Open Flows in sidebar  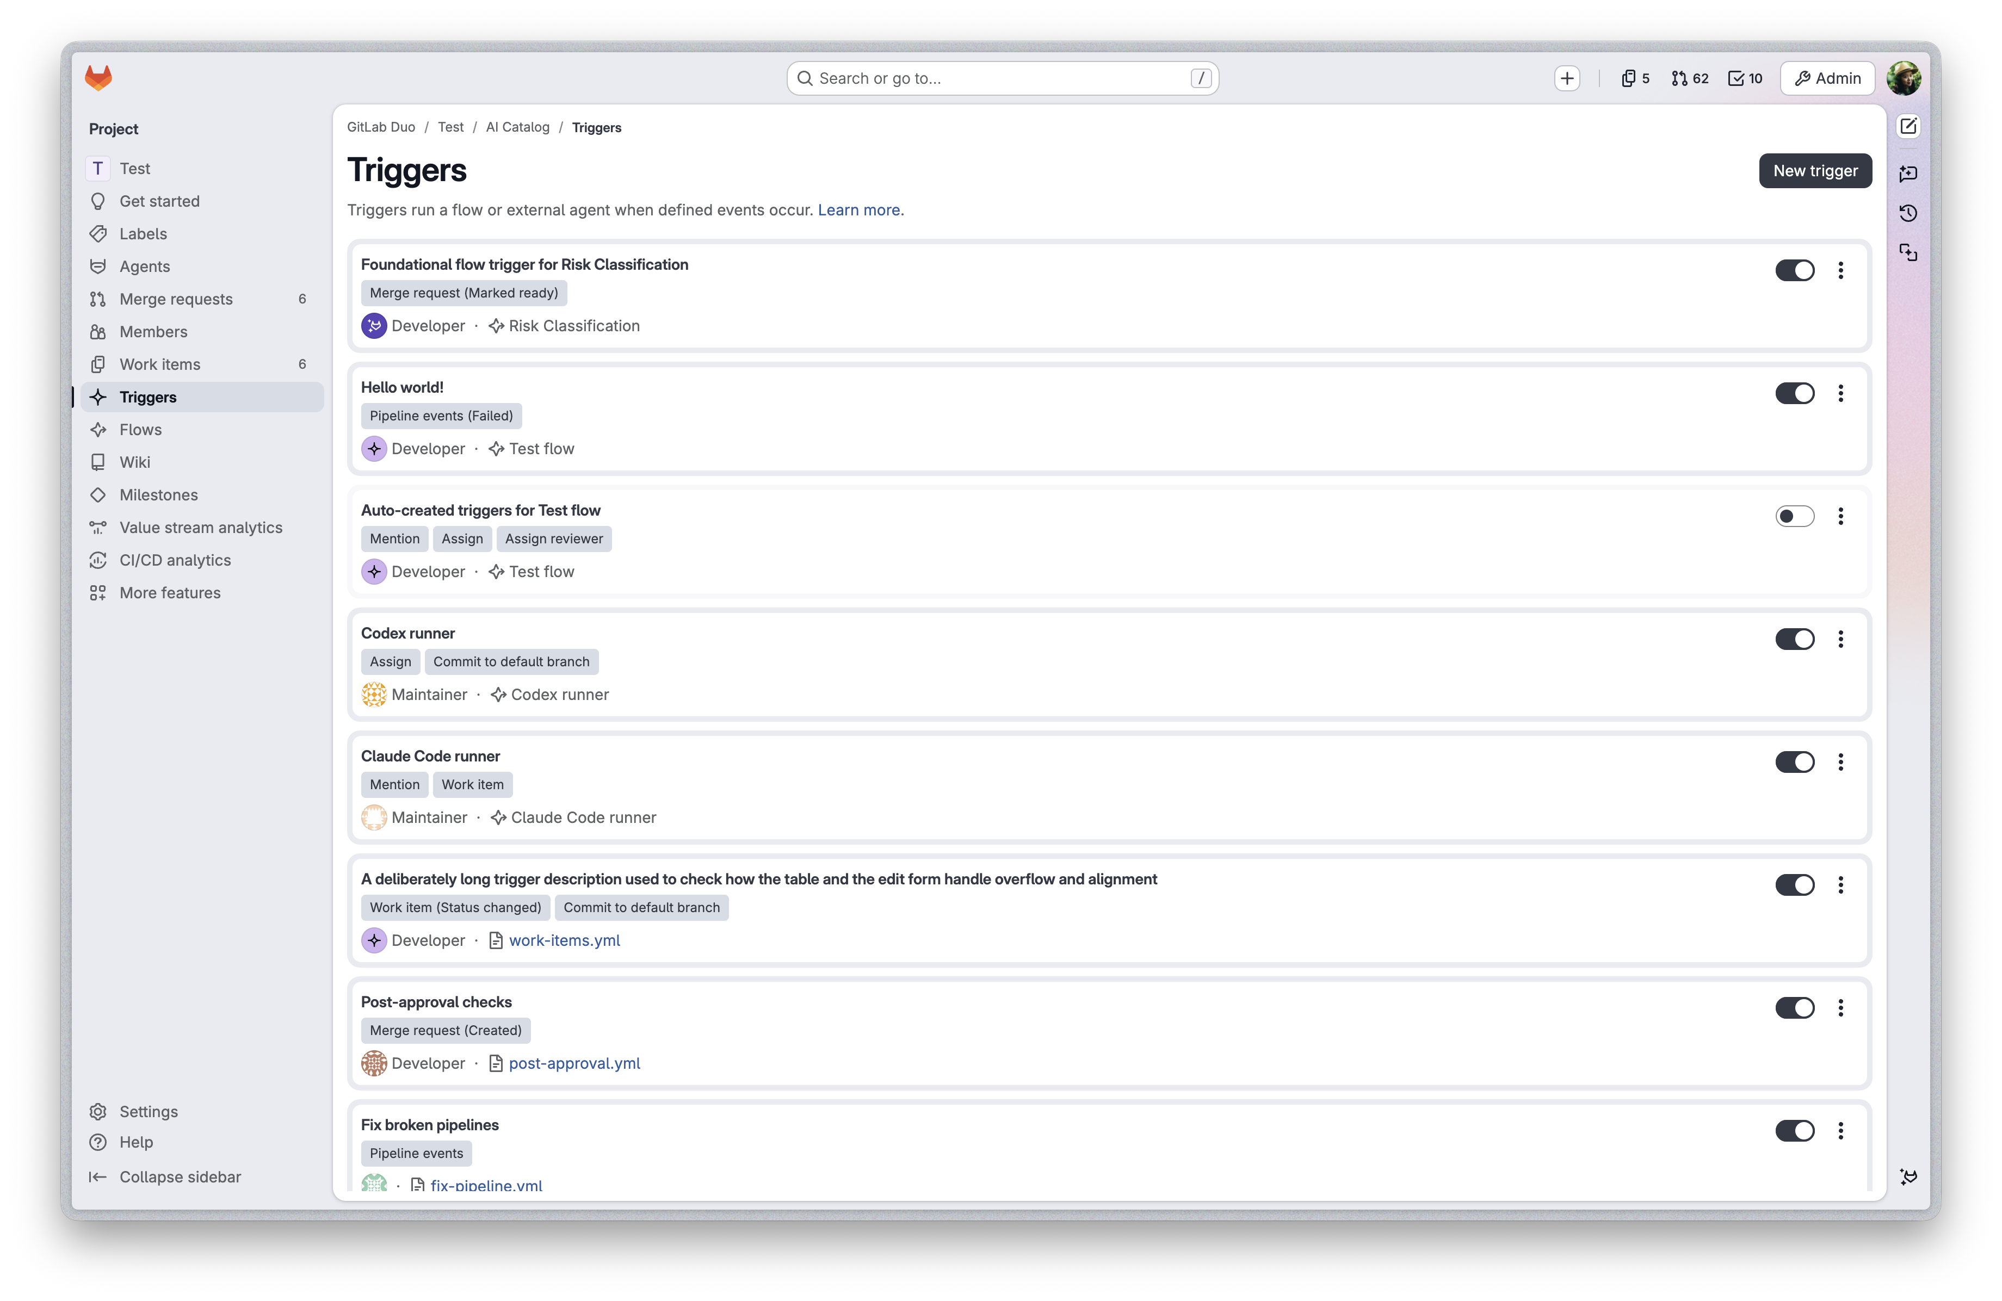pyautogui.click(x=202, y=430)
